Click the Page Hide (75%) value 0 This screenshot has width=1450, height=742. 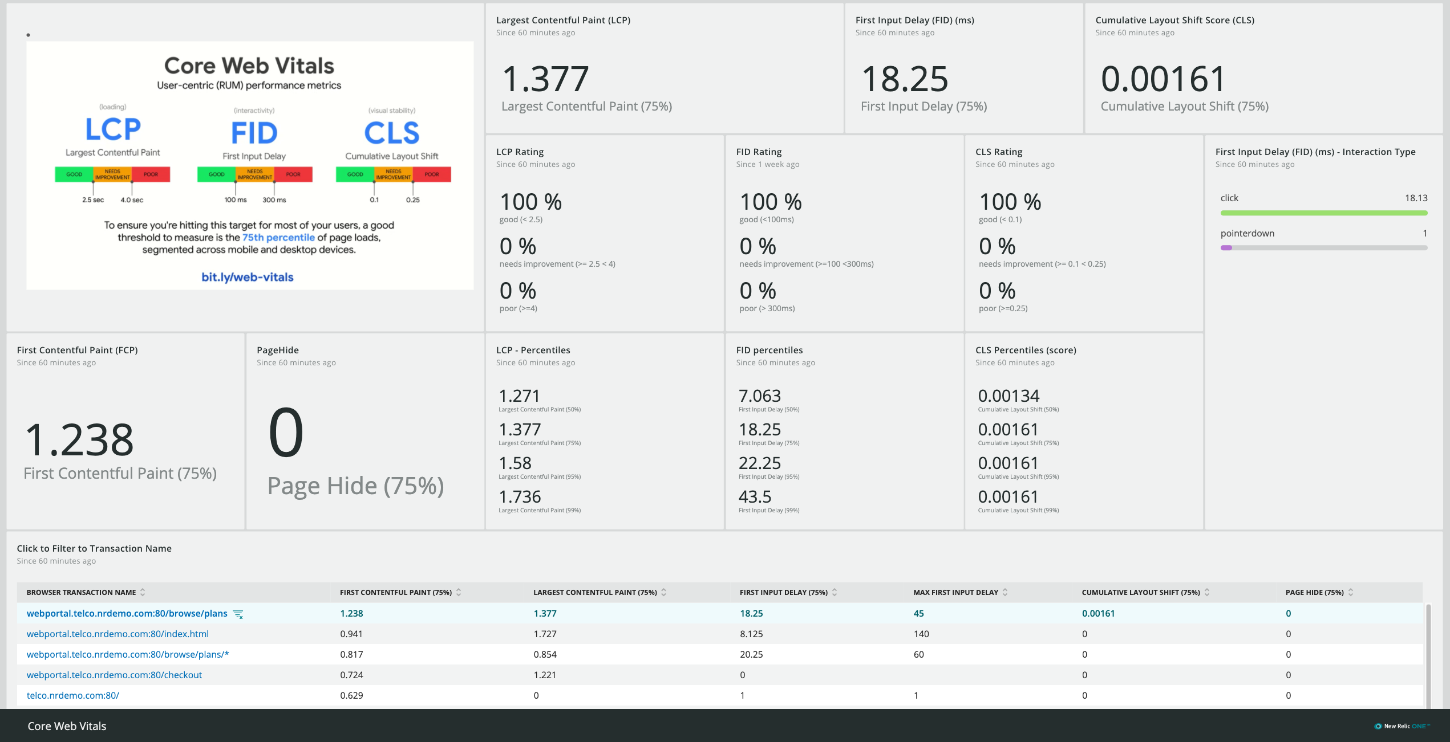pyautogui.click(x=286, y=432)
